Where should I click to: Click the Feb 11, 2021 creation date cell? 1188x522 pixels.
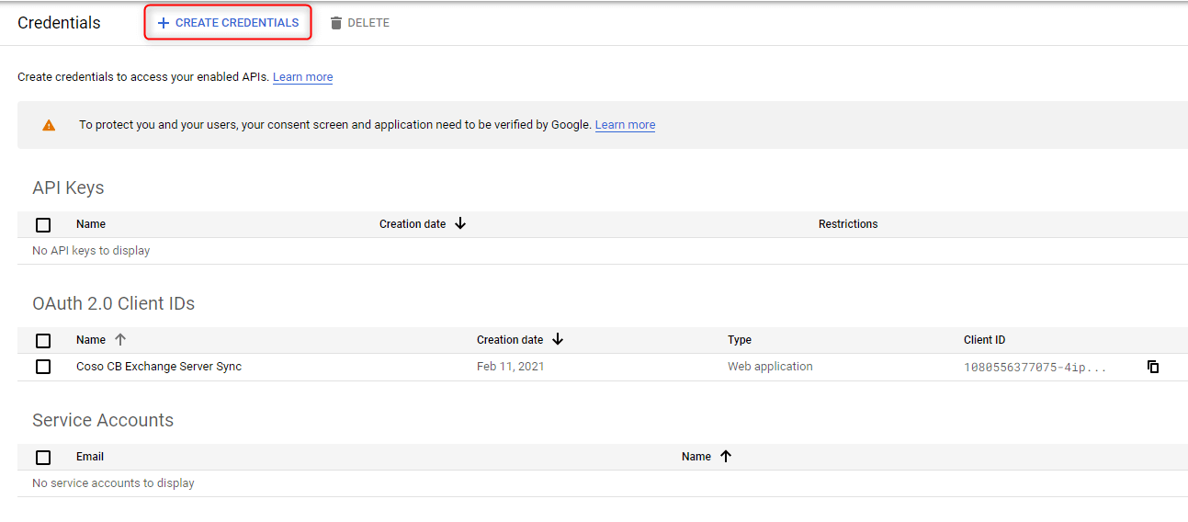click(510, 367)
